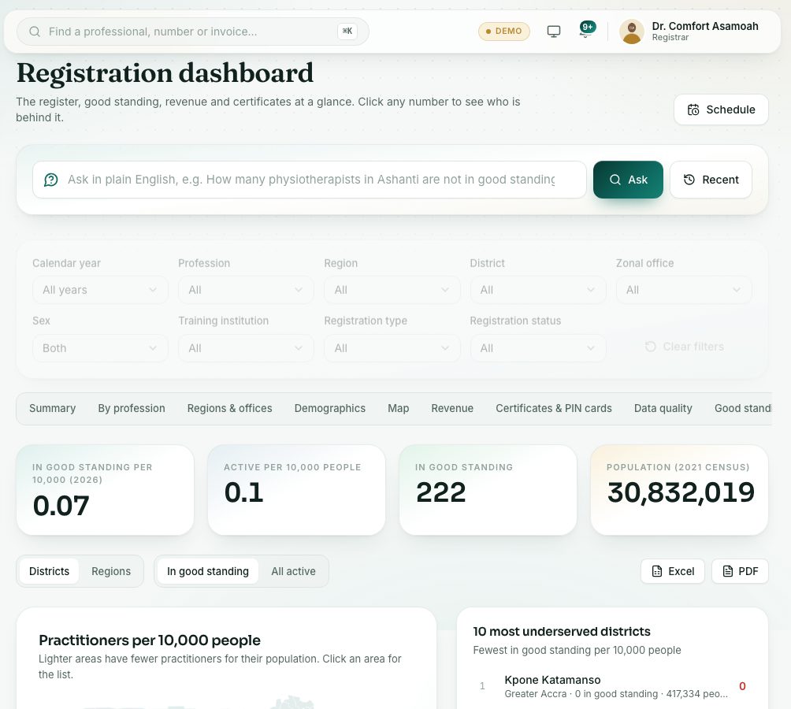Go to the Map tab
This screenshot has width=791, height=709.
point(399,408)
